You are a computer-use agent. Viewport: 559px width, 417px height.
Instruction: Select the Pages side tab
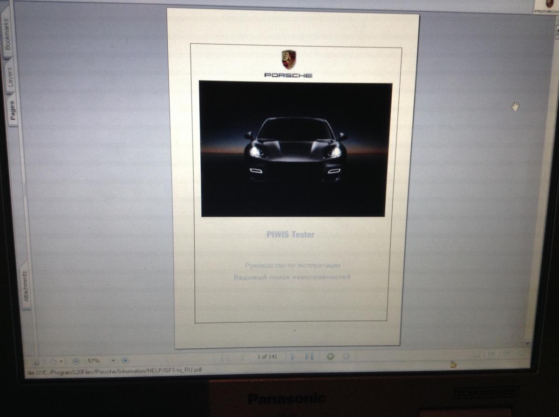point(13,111)
